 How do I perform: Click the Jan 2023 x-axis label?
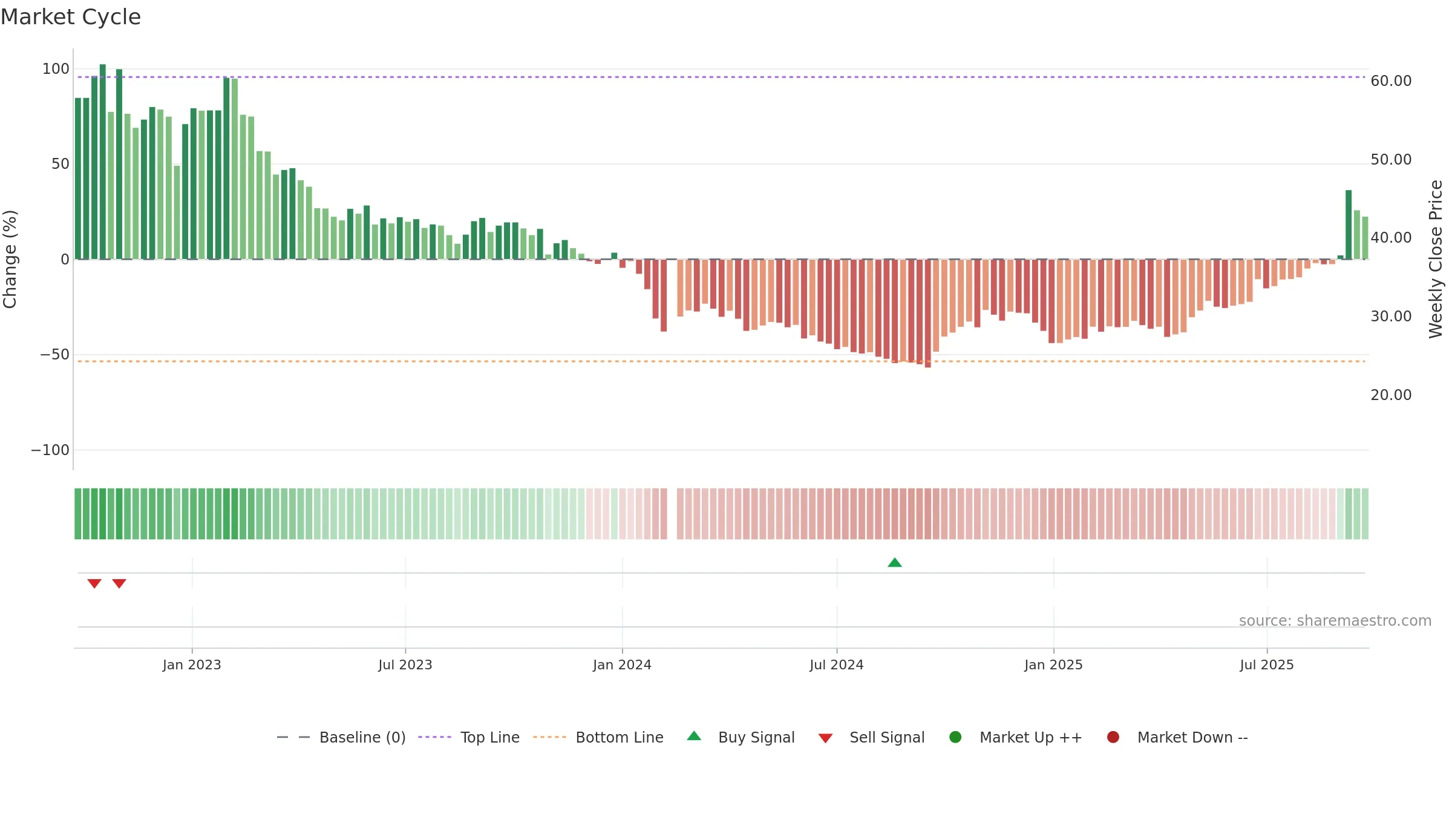192,665
